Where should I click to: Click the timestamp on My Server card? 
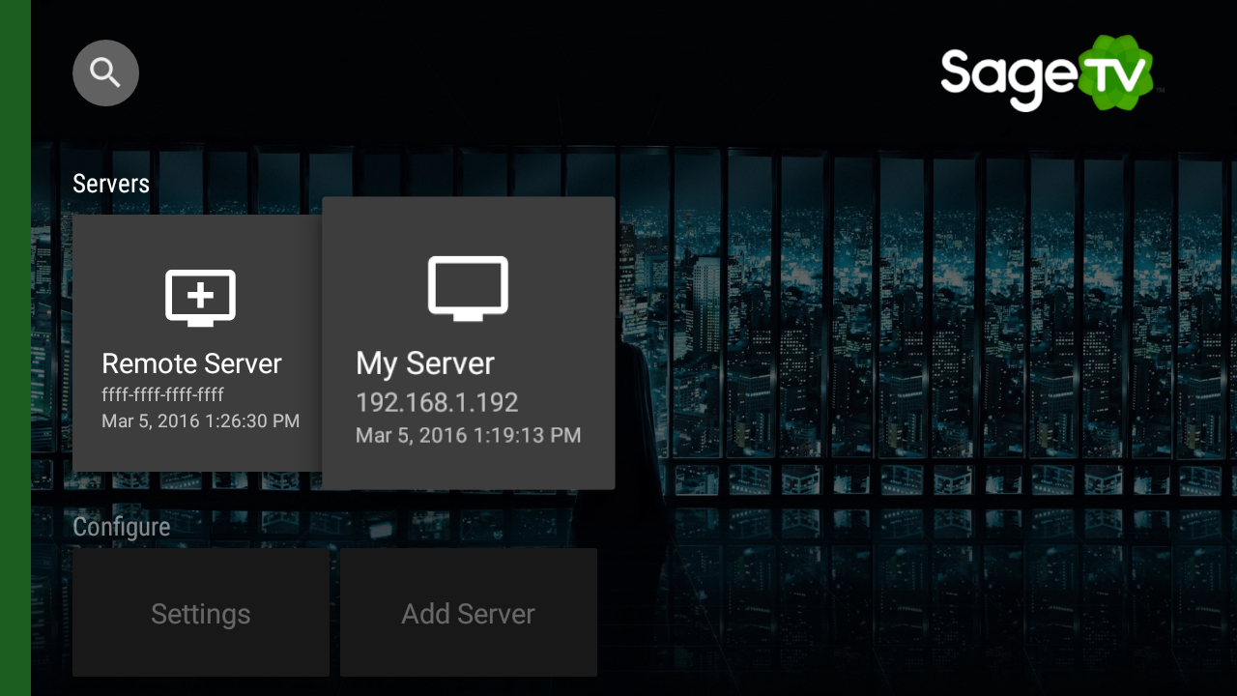point(468,435)
